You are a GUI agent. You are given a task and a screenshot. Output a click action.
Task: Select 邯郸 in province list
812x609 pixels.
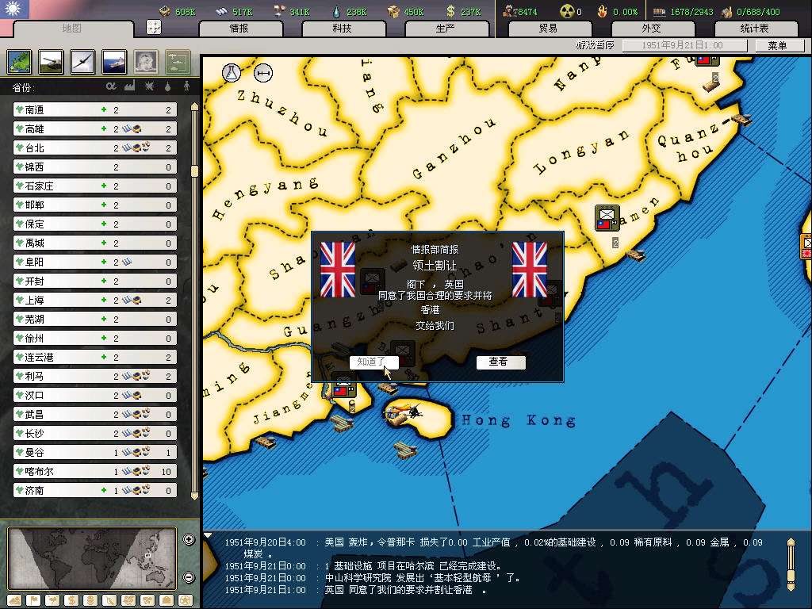95,205
